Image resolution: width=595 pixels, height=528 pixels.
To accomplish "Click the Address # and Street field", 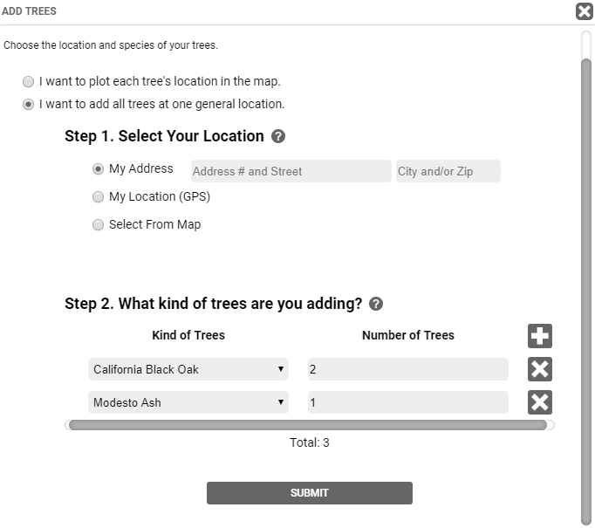I will pyautogui.click(x=291, y=171).
